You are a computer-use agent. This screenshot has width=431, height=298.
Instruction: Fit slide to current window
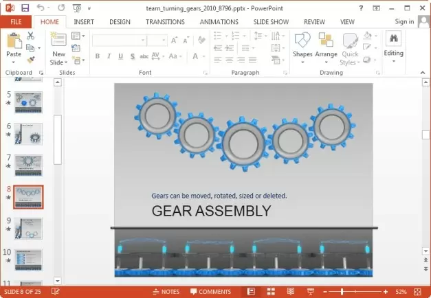tap(421, 292)
